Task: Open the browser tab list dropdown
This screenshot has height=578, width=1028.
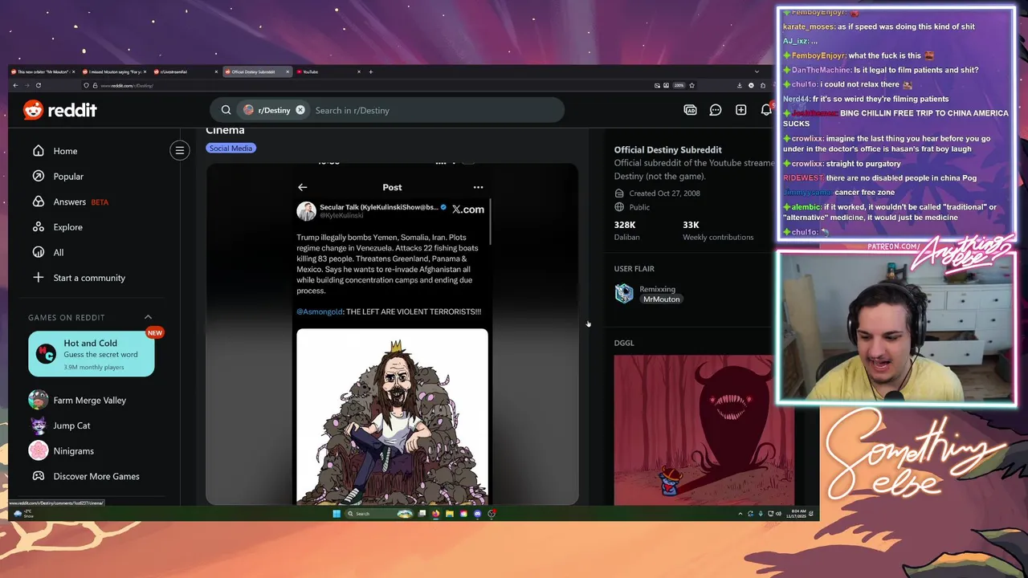Action: pyautogui.click(x=757, y=71)
